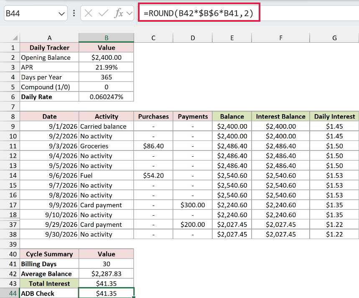The image size is (359, 298).
Task: Select the Total Interest value $41.35
Action: (x=107, y=283)
